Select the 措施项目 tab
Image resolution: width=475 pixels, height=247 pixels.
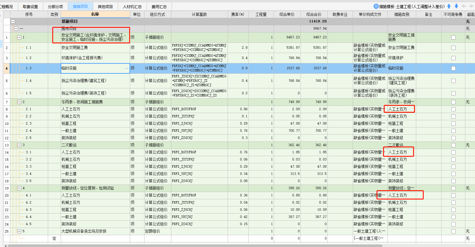[x=80, y=7]
